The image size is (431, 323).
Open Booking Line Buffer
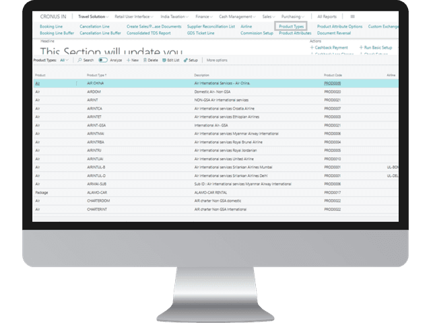pyautogui.click(x=57, y=33)
